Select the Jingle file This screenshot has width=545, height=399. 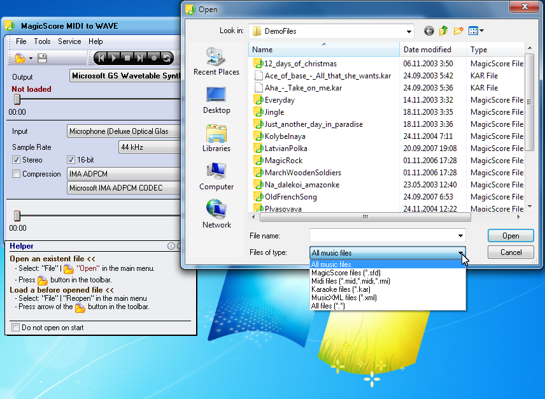pyautogui.click(x=269, y=112)
